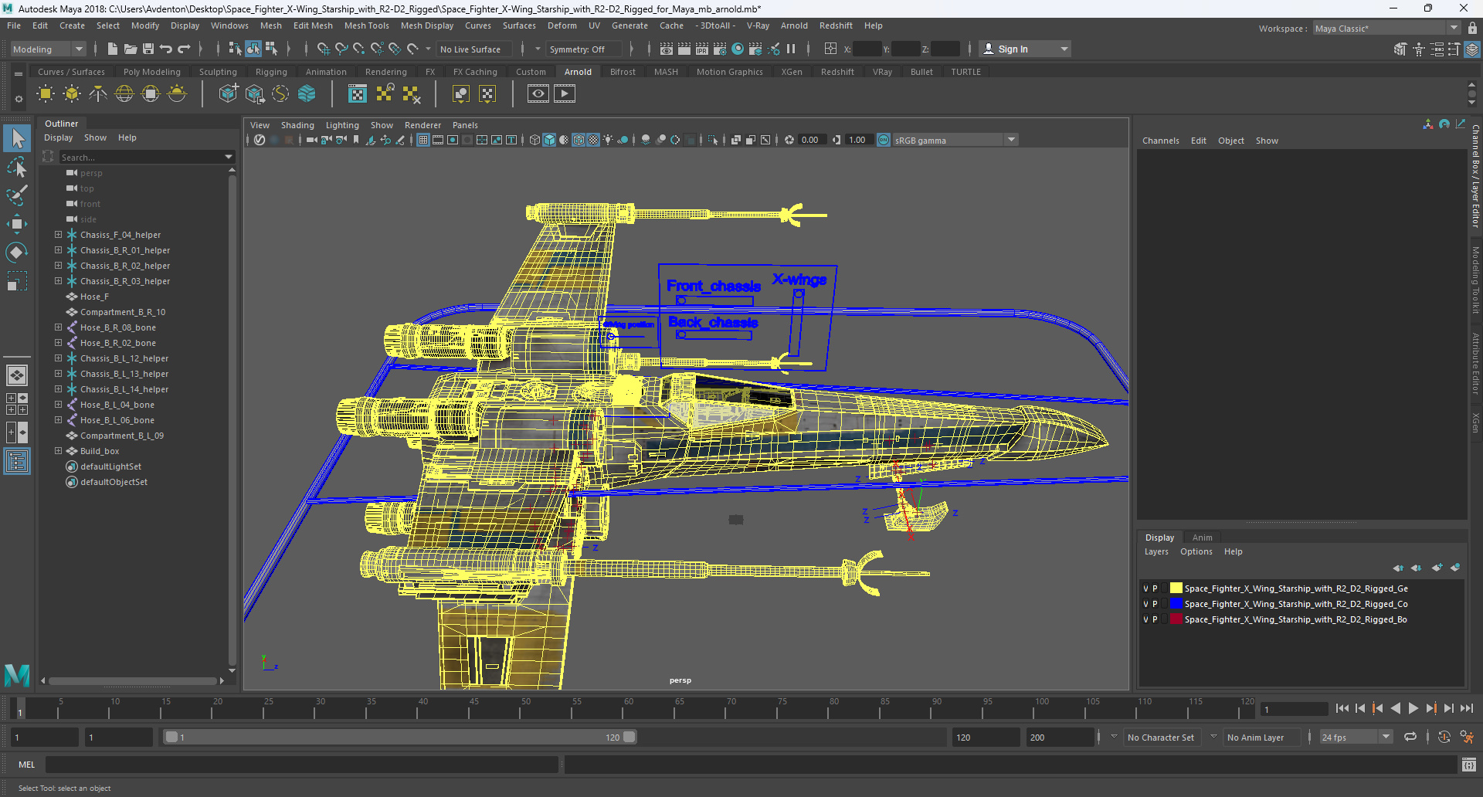Toggle visibility V of Rigged_Ge layer
Viewport: 1483px width, 797px height.
point(1145,588)
